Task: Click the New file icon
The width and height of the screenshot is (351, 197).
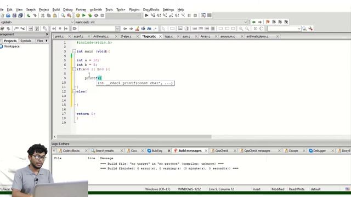Action: pos(2,15)
